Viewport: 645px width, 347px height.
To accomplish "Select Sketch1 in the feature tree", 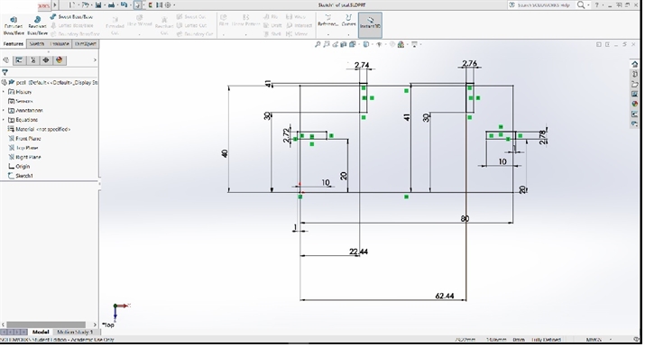I will point(21,176).
